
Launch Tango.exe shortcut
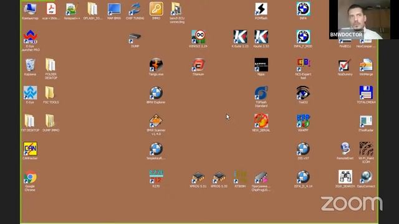coord(156,65)
